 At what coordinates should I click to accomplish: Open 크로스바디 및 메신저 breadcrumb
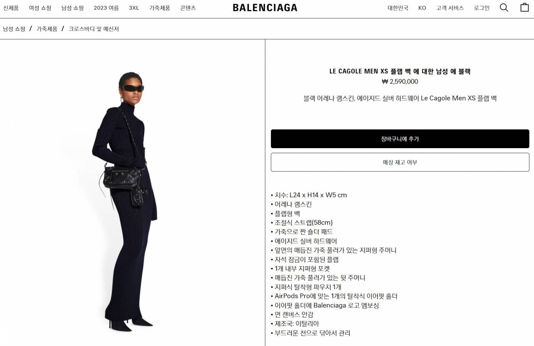click(x=94, y=29)
